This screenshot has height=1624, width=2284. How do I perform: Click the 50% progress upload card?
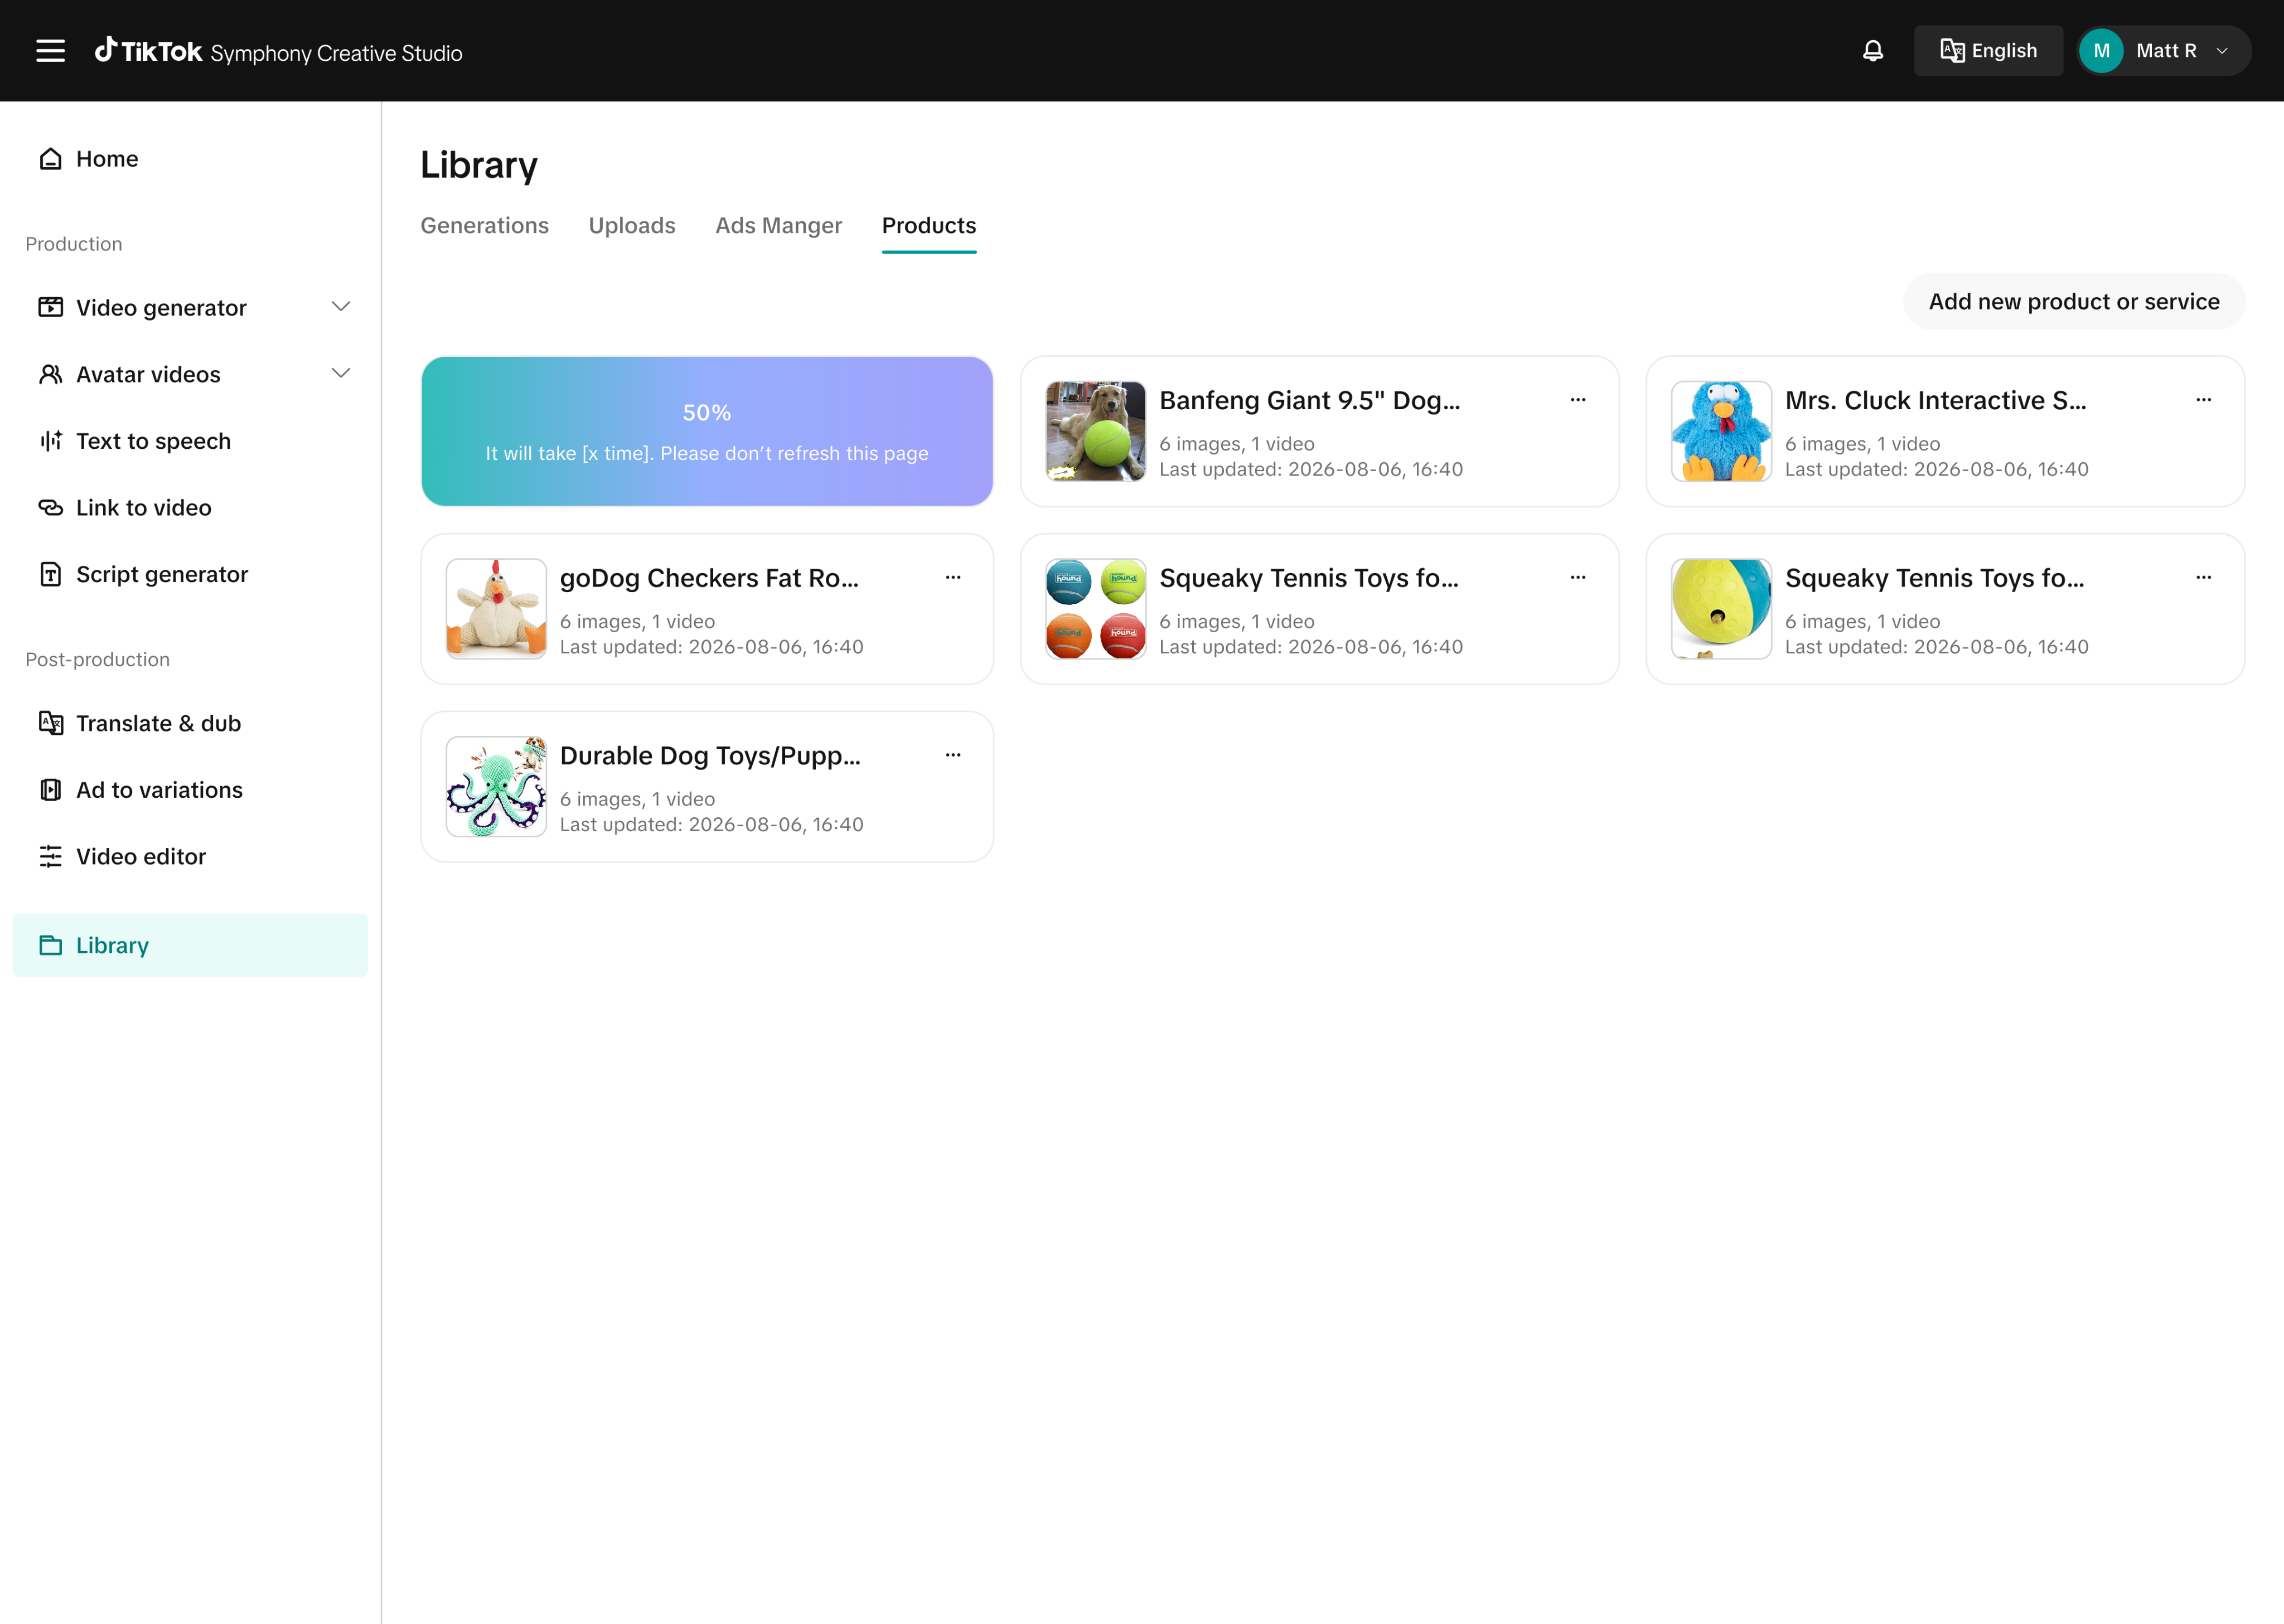tap(707, 432)
